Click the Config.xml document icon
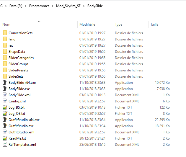The width and height of the screenshot is (186, 157). click(5, 101)
